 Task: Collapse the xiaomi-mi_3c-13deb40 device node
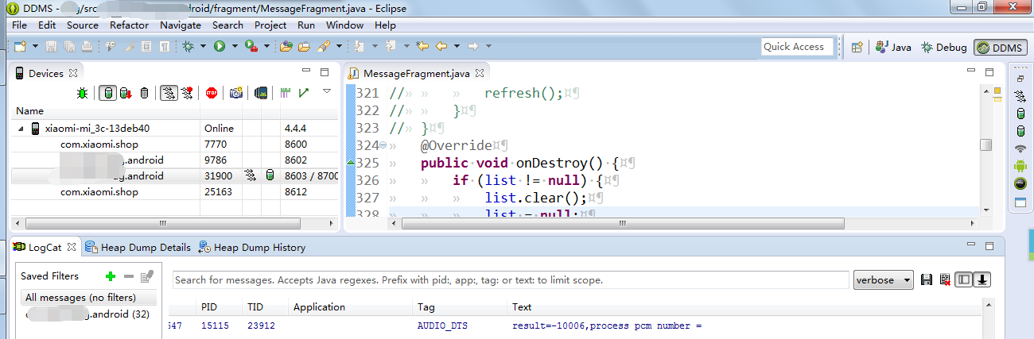pos(21,128)
